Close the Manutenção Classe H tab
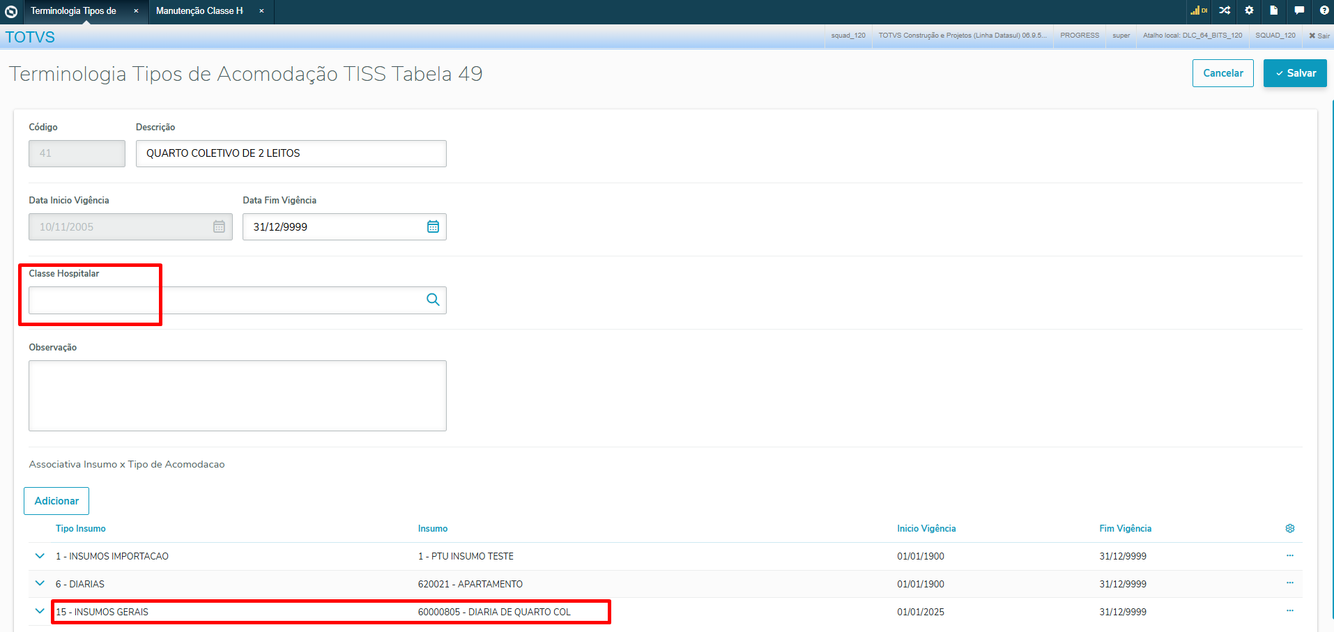Viewport: 1334px width, 632px height. click(x=261, y=11)
